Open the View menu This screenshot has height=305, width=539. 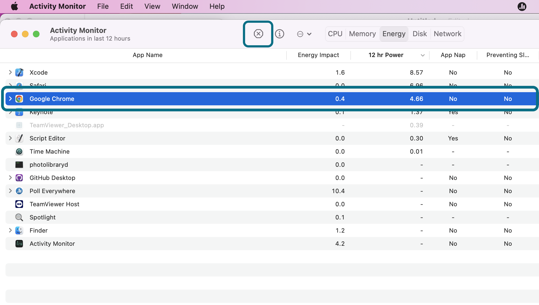(x=152, y=6)
